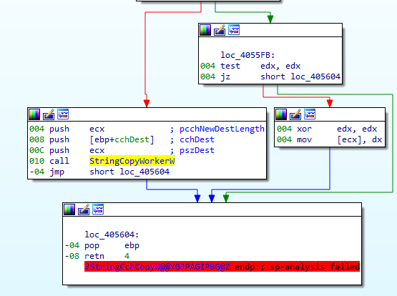Select the loc_4055FB label

247,55
